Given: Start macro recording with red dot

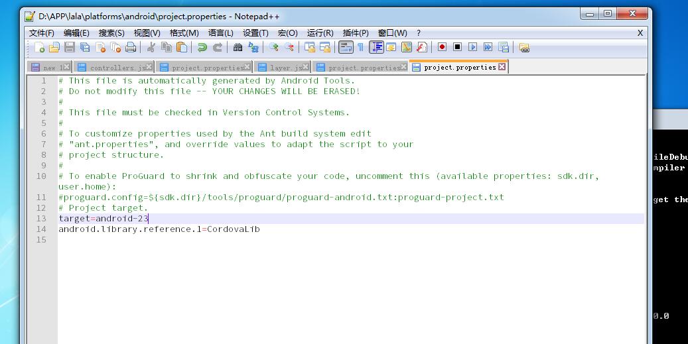Looking at the screenshot, I should [x=442, y=47].
